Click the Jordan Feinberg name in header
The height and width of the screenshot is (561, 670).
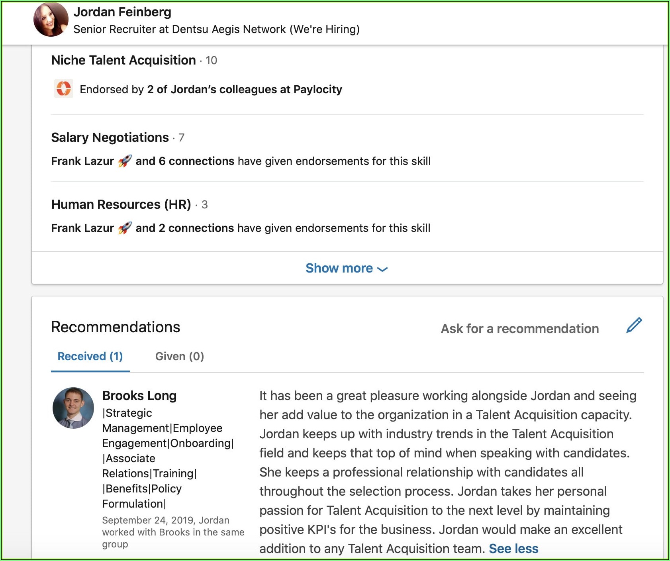pos(122,12)
